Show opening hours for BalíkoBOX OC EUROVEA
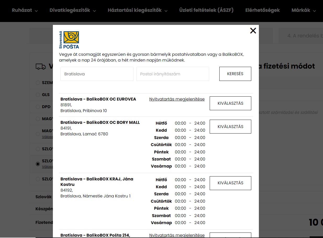The height and width of the screenshot is (238, 323). click(177, 99)
